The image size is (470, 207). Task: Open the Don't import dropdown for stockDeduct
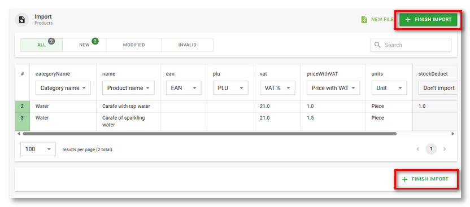pyautogui.click(x=438, y=88)
